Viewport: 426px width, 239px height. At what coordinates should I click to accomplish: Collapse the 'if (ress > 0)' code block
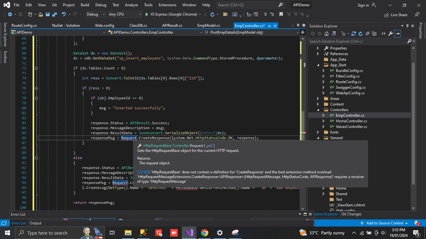coord(36,88)
